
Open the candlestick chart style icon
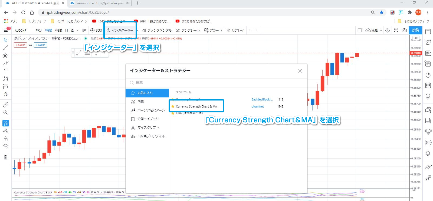click(84, 30)
